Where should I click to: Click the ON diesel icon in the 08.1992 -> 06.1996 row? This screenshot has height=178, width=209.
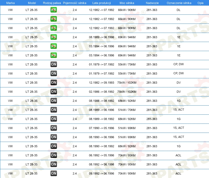coord(53,164)
